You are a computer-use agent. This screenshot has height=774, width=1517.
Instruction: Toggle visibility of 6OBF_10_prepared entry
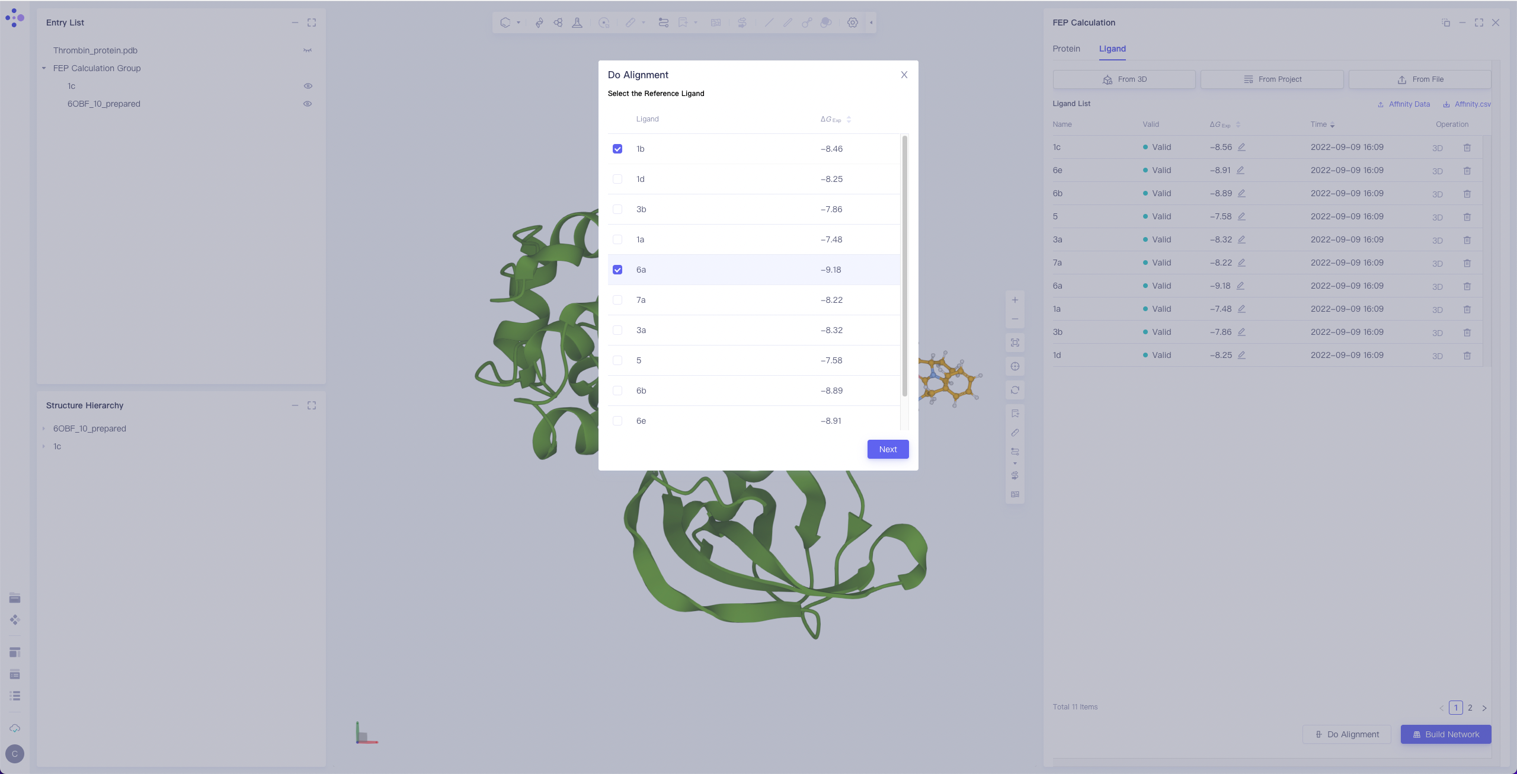coord(308,104)
